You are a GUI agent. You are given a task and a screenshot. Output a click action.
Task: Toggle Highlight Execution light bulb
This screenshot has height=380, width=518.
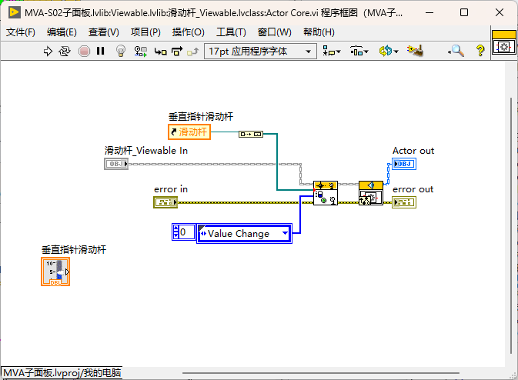(x=121, y=52)
